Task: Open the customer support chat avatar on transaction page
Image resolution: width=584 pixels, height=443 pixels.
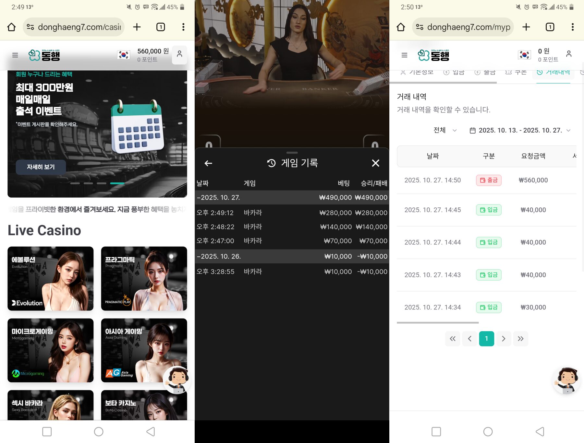Action: [x=566, y=380]
